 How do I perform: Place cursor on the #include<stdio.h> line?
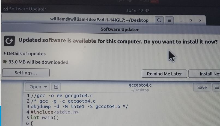coord(55,112)
